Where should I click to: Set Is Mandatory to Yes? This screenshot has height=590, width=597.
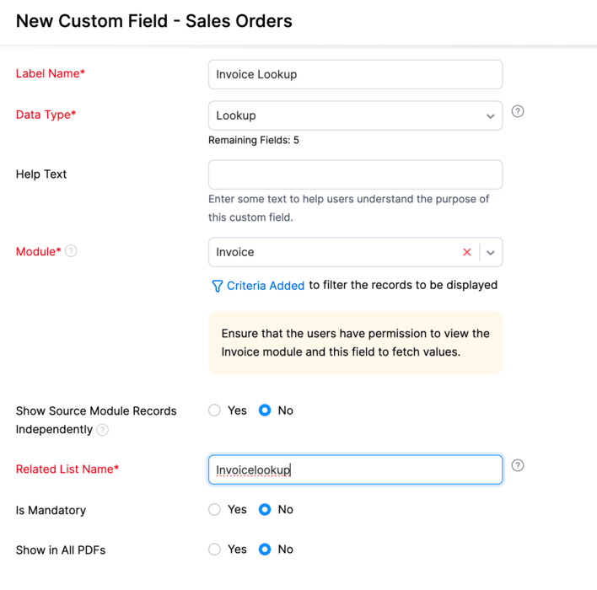214,509
